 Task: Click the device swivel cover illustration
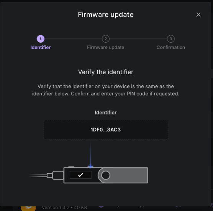tap(123, 175)
